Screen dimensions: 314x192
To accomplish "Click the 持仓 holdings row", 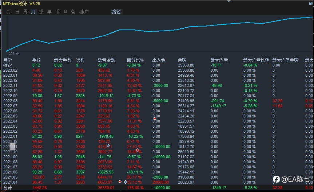I will pos(157,65).
